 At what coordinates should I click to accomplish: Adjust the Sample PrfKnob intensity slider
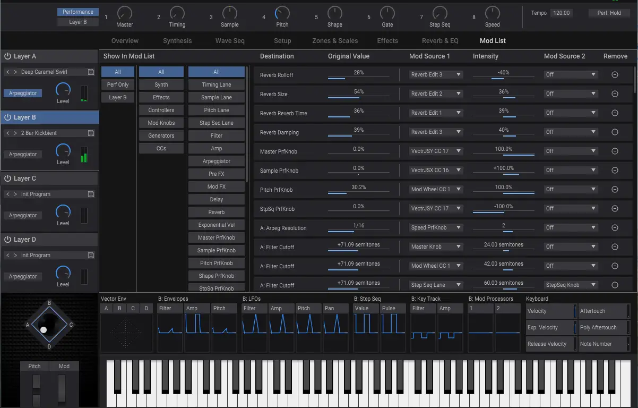503,173
